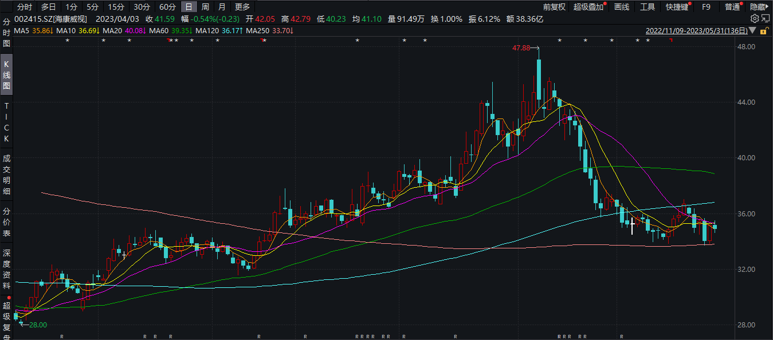Click 隐藏 to hide side panel
This screenshot has width=773, height=340.
click(758, 7)
